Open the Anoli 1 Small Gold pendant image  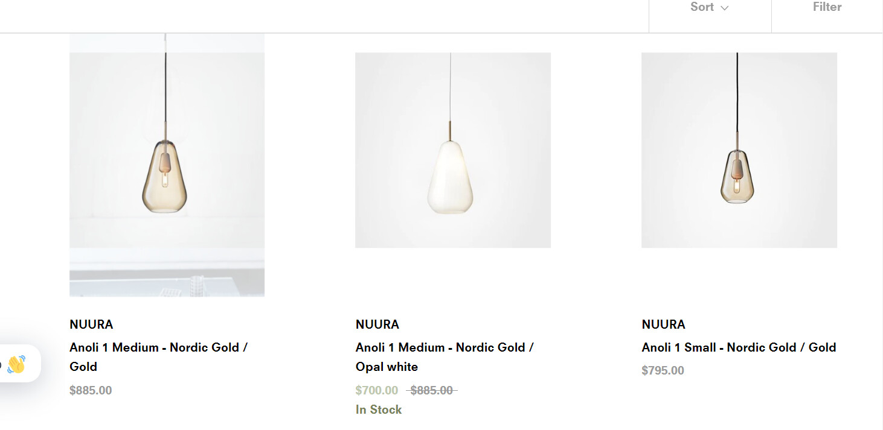[739, 150]
